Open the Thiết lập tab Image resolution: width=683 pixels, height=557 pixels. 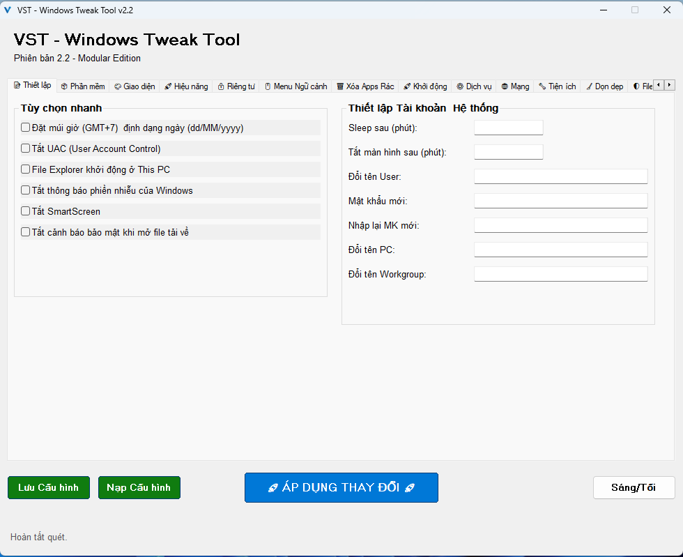(32, 86)
